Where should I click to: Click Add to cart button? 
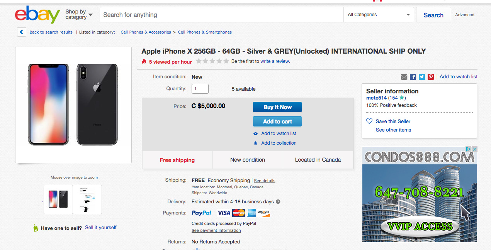click(277, 122)
